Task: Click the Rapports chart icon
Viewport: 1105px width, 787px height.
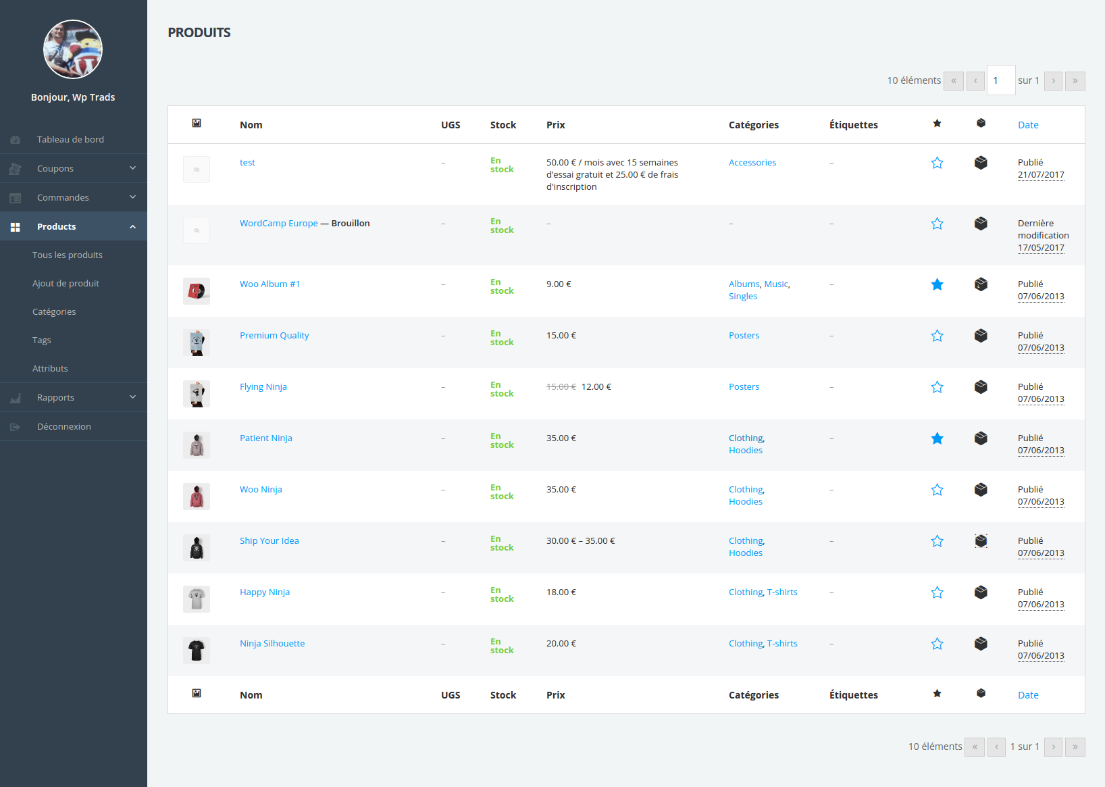Action: [15, 397]
